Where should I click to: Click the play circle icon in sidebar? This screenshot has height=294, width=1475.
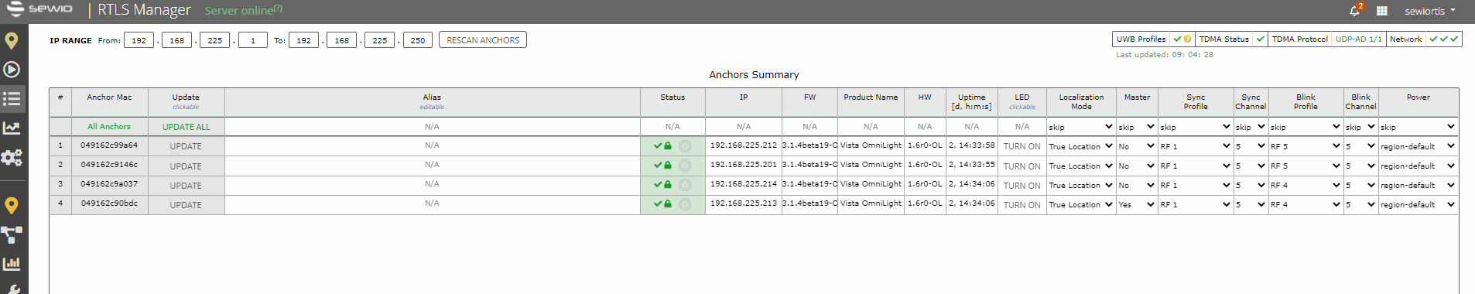click(x=12, y=70)
